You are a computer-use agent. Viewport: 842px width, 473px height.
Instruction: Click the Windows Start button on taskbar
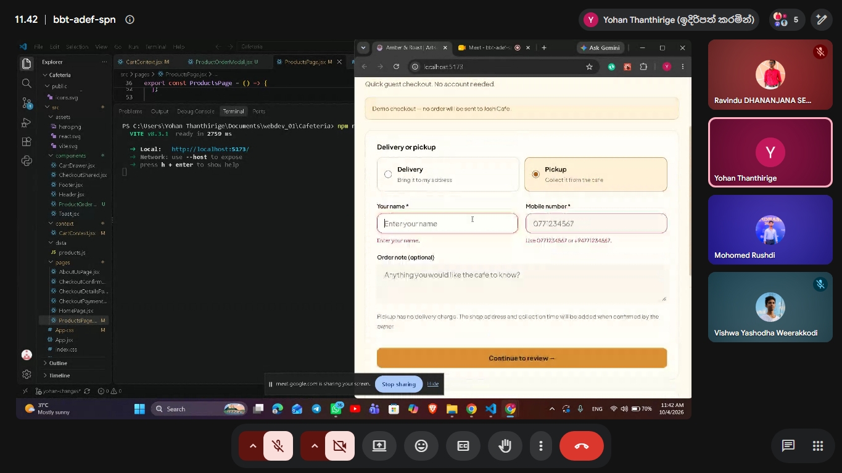tap(139, 409)
